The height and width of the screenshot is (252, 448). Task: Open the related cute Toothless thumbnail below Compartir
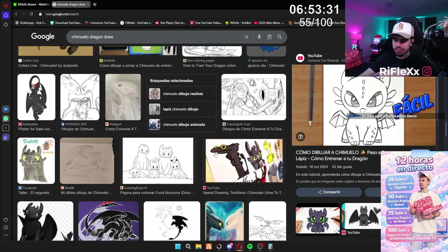tap(318, 219)
